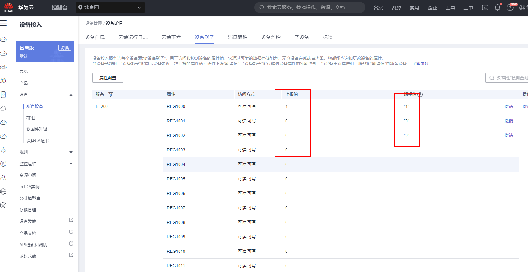
Task: Open the notifications bell
Action: pos(497,8)
